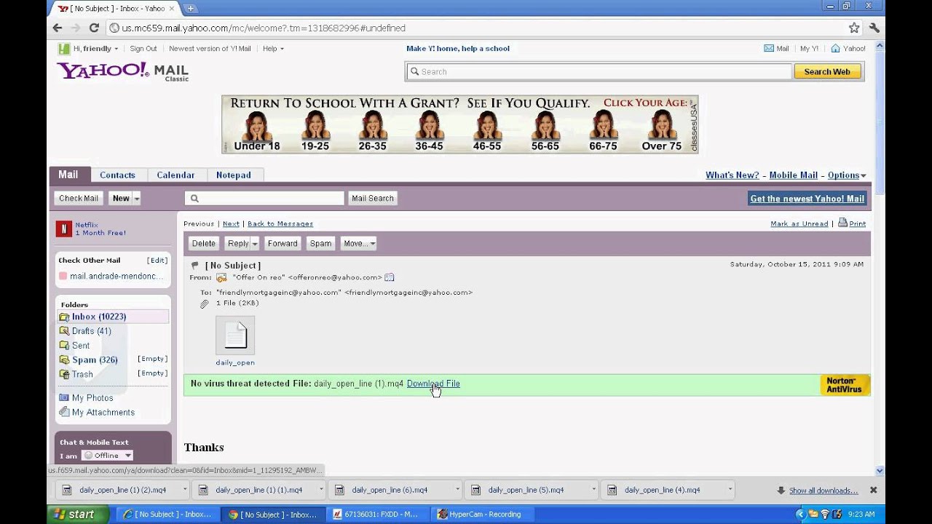
Task: Open the Trash folder
Action: pyautogui.click(x=82, y=374)
